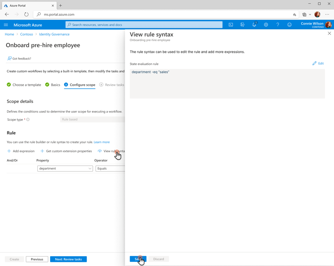Open a new browser tab
The height and width of the screenshot is (266, 334).
(x=60, y=6)
